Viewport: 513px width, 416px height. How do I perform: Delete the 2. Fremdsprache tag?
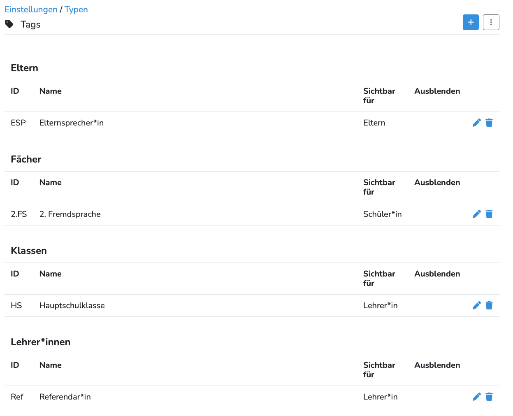click(489, 214)
